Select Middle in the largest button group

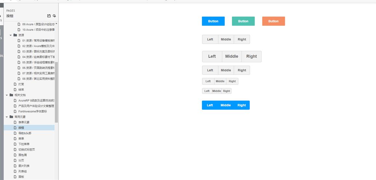coord(232,56)
